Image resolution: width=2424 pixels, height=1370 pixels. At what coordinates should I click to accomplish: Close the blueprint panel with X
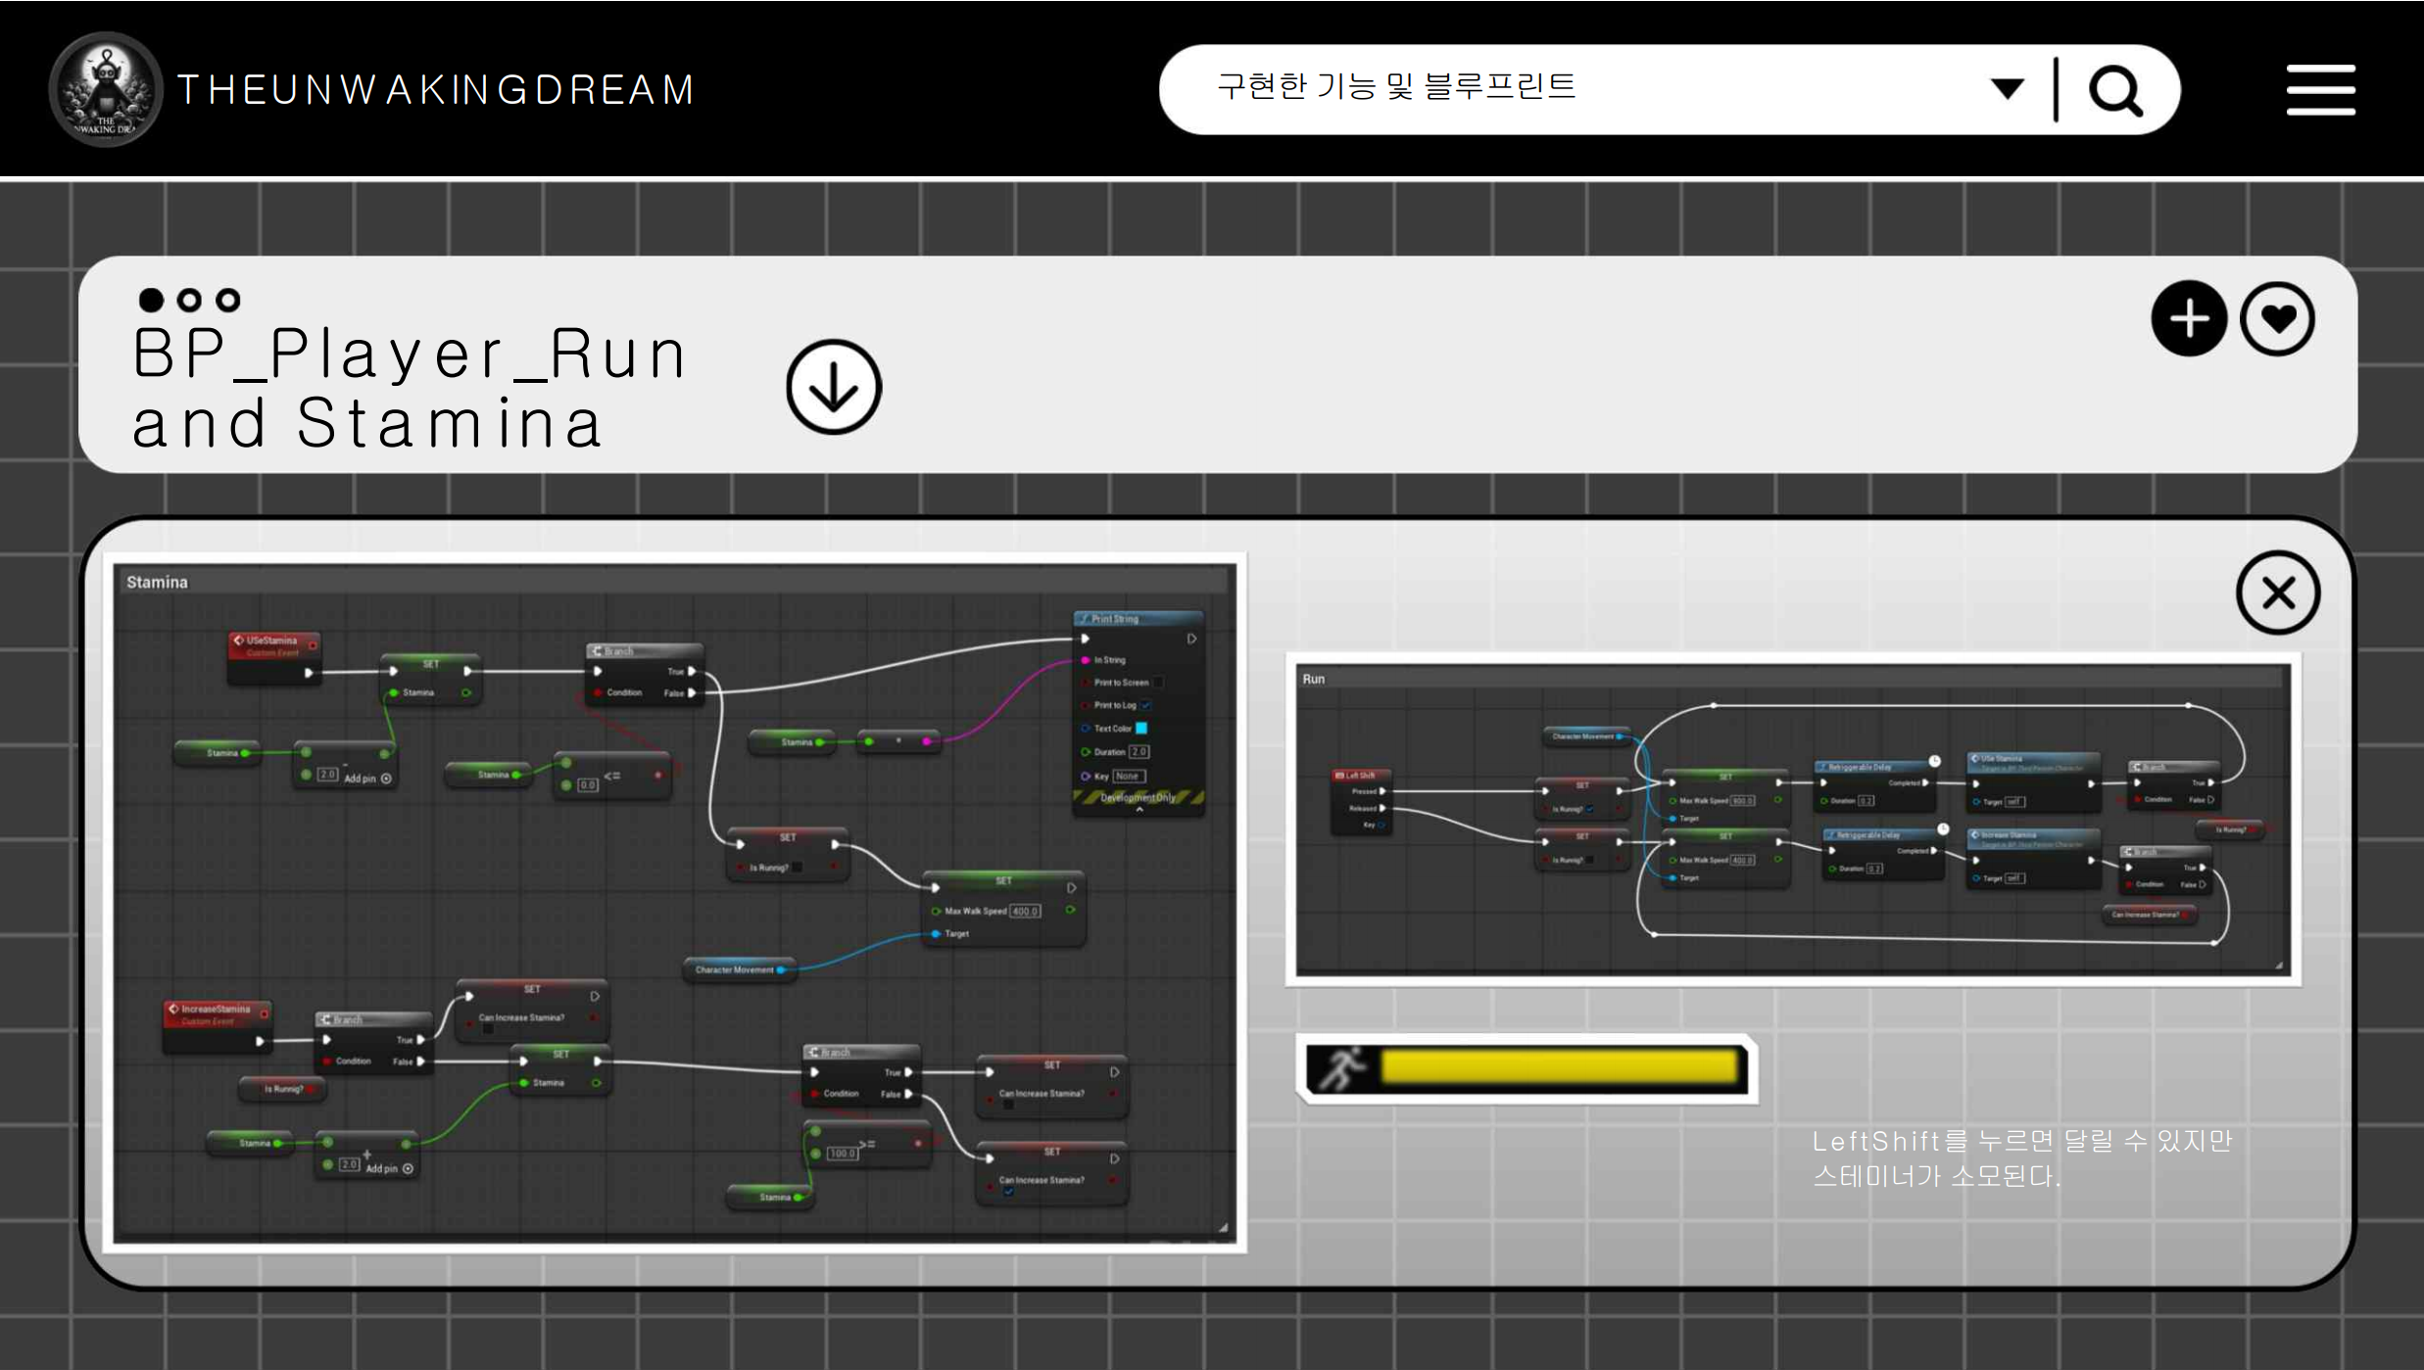pos(2278,592)
